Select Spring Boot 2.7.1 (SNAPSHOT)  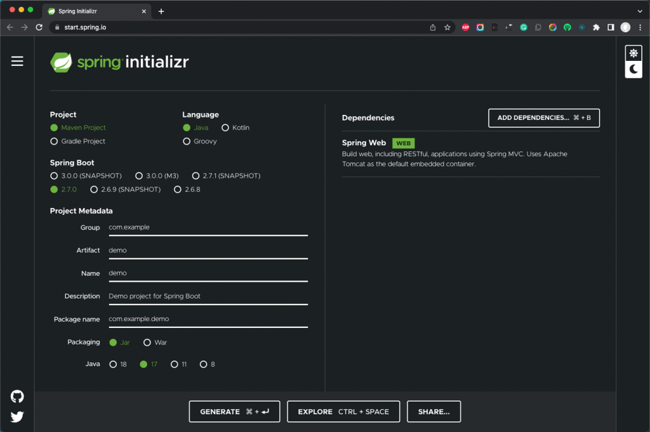click(227, 176)
